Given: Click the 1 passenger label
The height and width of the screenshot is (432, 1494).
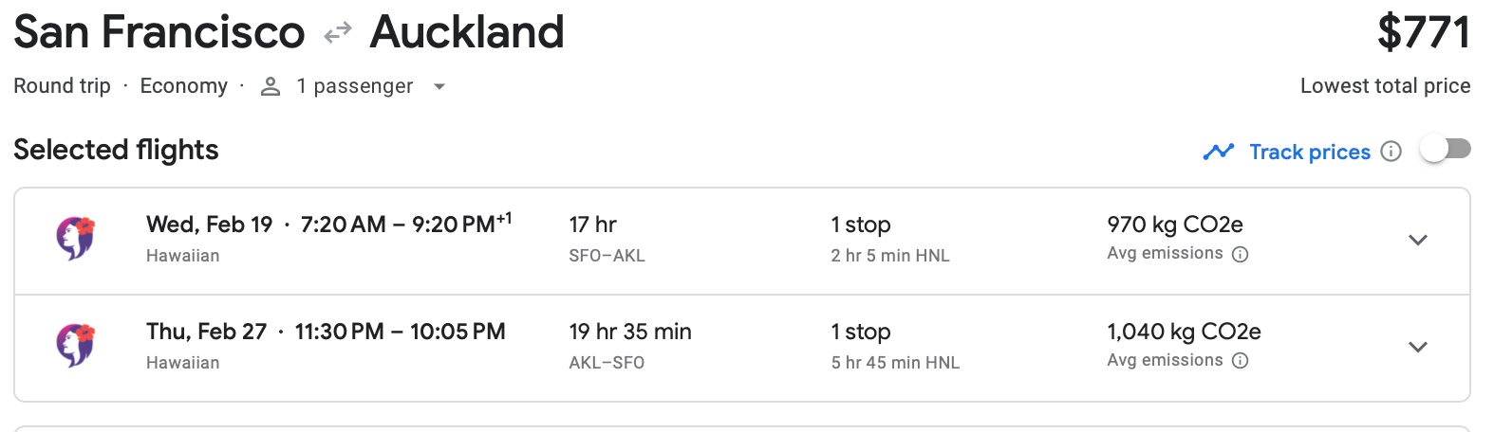Looking at the screenshot, I should (354, 86).
